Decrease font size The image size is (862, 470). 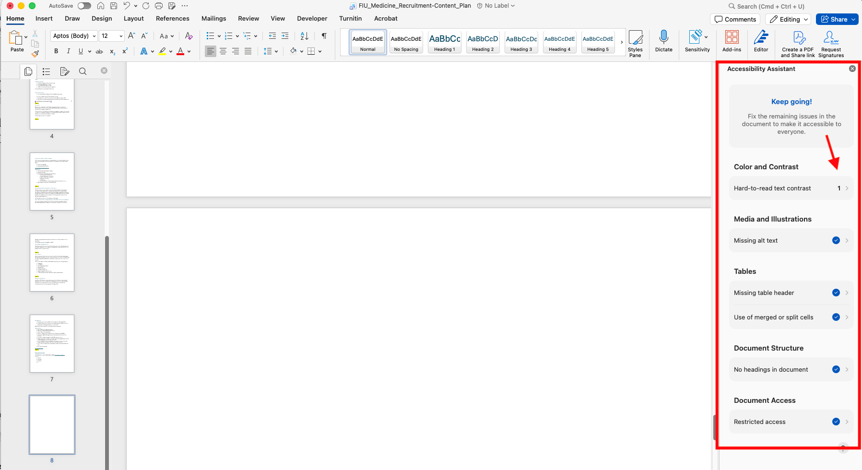[144, 36]
